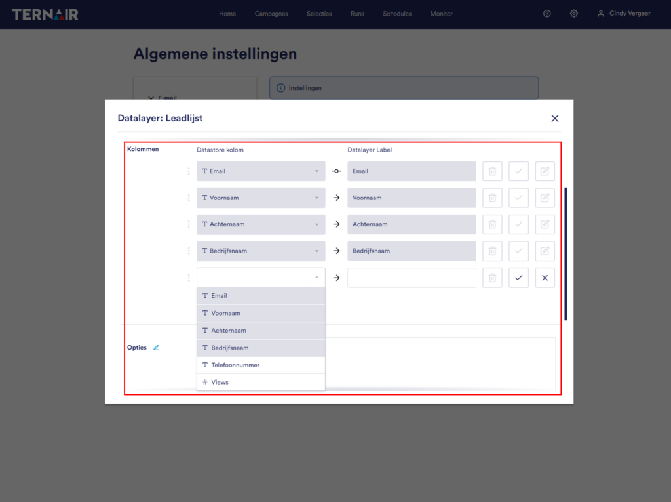Select Telefoonnummer from the dropdown list
The height and width of the screenshot is (502, 671).
(x=261, y=366)
